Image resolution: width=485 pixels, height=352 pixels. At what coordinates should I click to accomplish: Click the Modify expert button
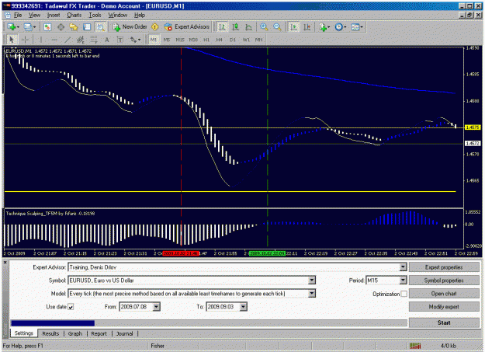pos(444,307)
